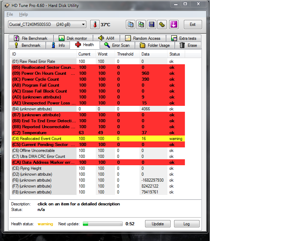
Task: Switch to the Random Access tab
Action: (143, 38)
